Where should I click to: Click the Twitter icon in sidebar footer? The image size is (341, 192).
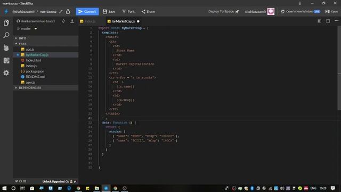[x=17, y=181]
